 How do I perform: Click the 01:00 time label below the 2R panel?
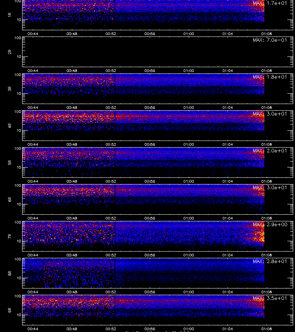point(188,70)
